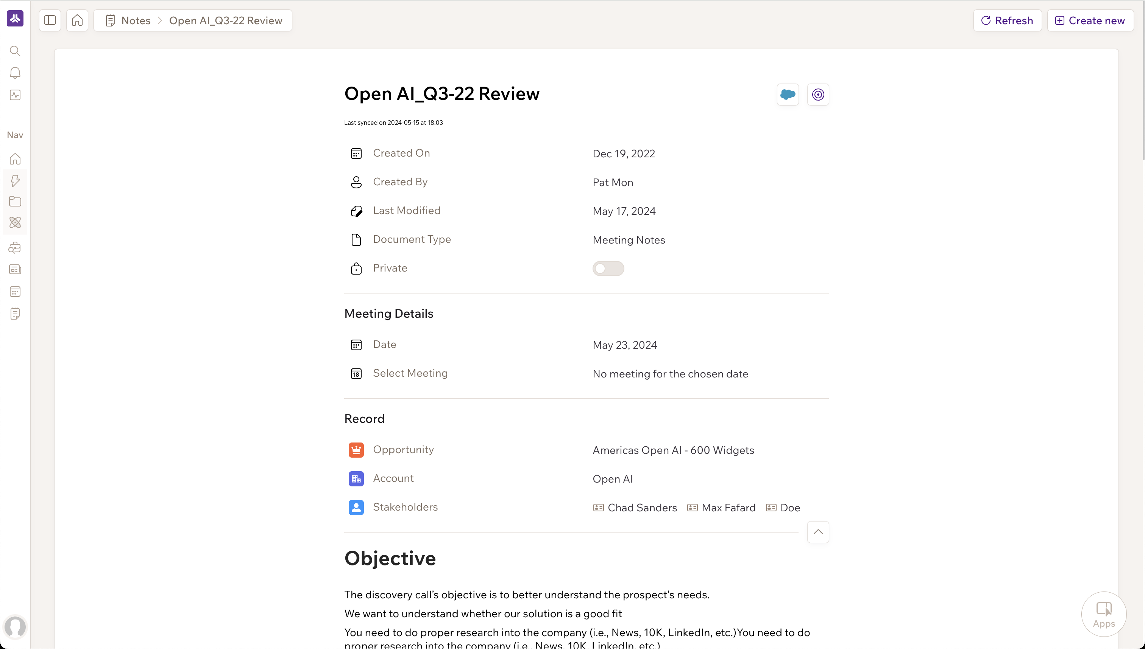Viewport: 1145px width, 649px height.
Task: Open search from the sidebar
Action: [15, 51]
